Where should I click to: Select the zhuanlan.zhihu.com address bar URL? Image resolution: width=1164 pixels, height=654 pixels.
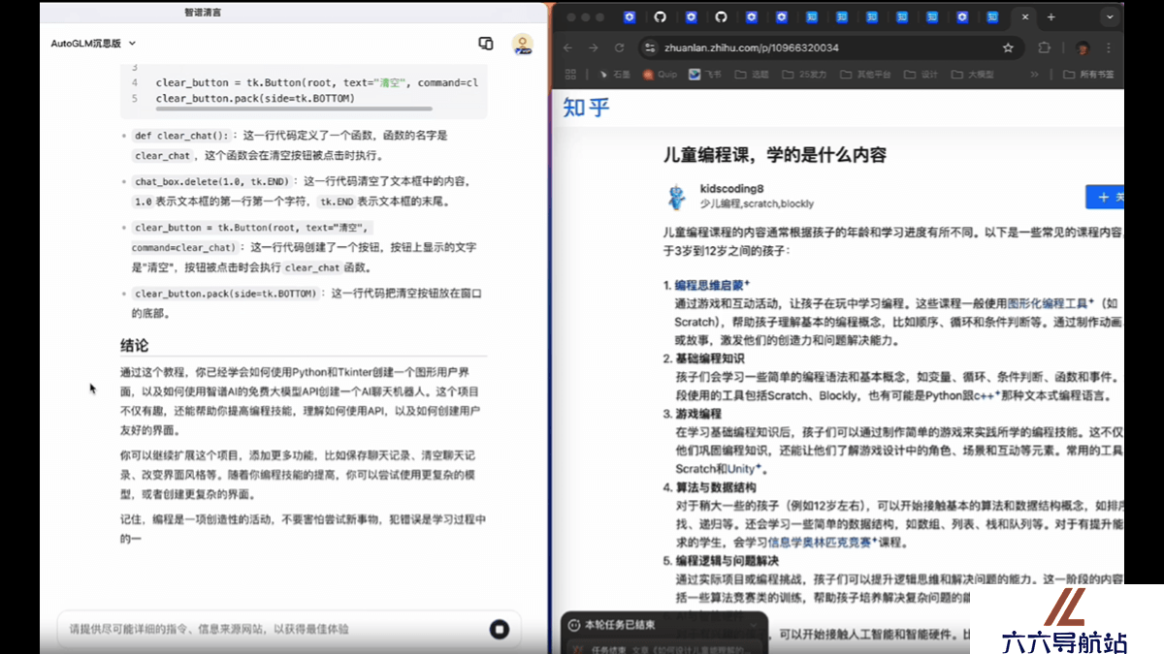point(752,47)
